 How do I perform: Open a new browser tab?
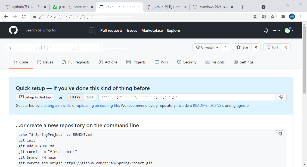(x=242, y=7)
